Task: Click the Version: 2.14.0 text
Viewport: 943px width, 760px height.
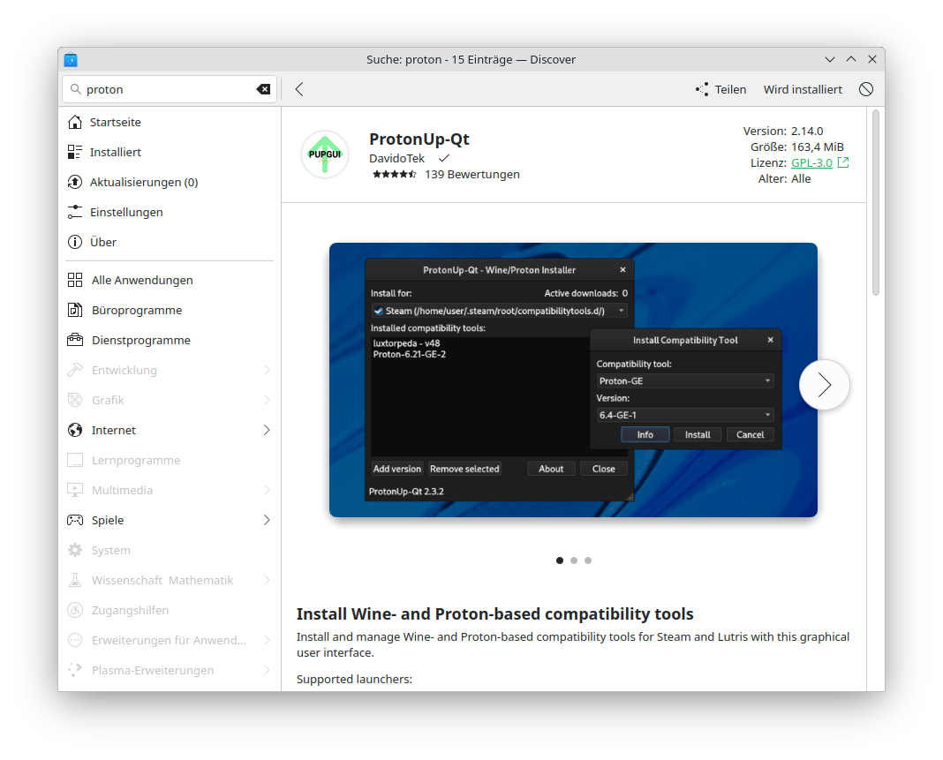Action: [783, 131]
